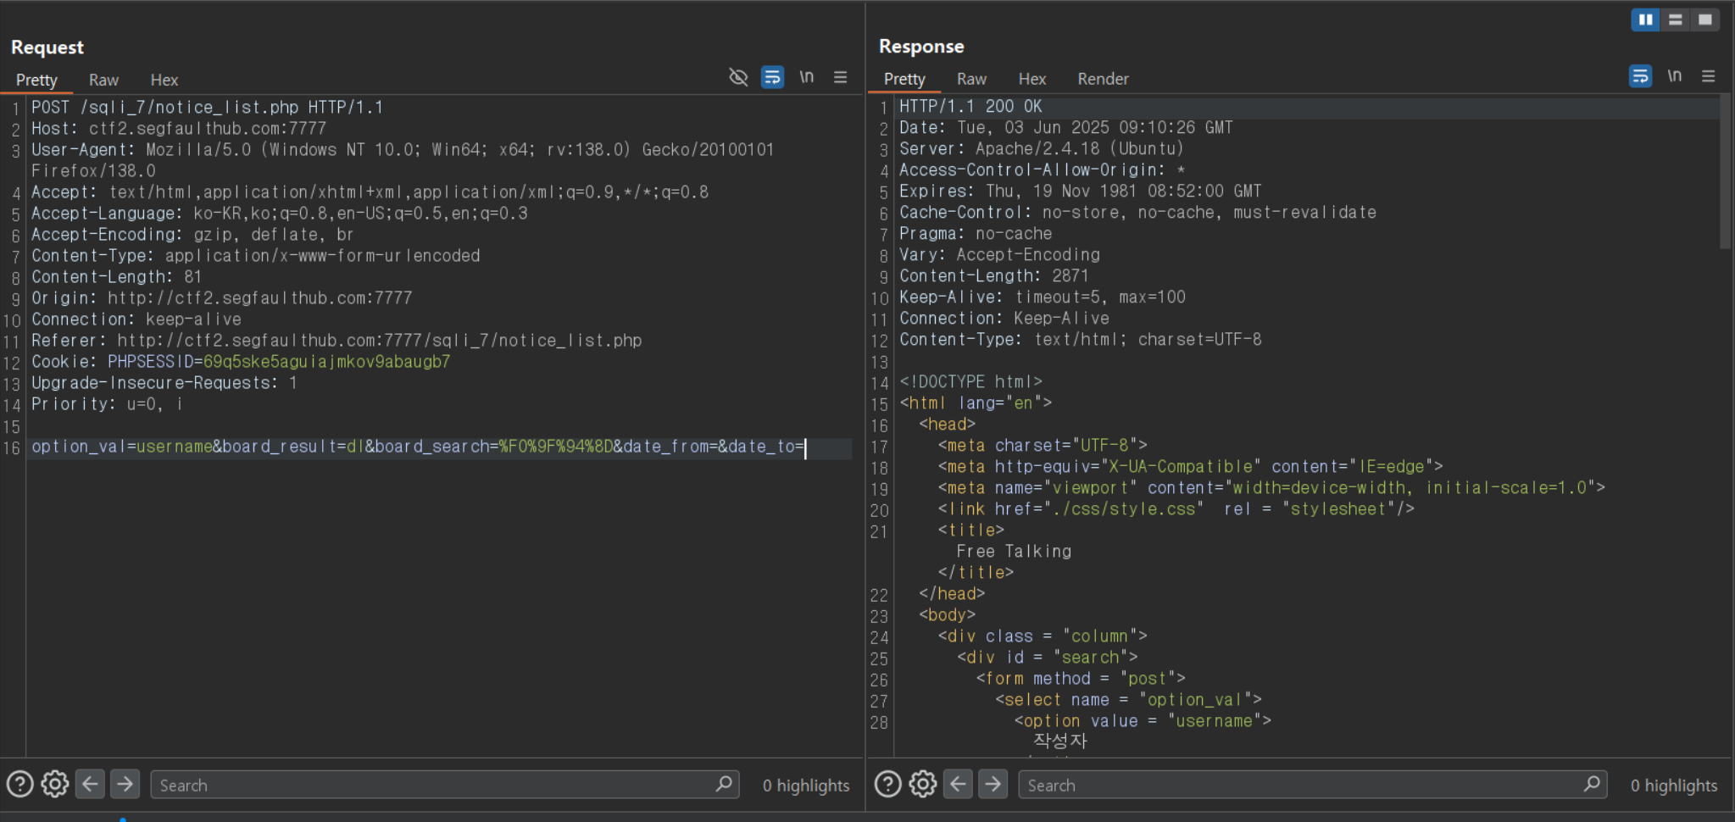Image resolution: width=1735 pixels, height=822 pixels.
Task: Click magnifier icon in Response search box
Action: (1592, 784)
